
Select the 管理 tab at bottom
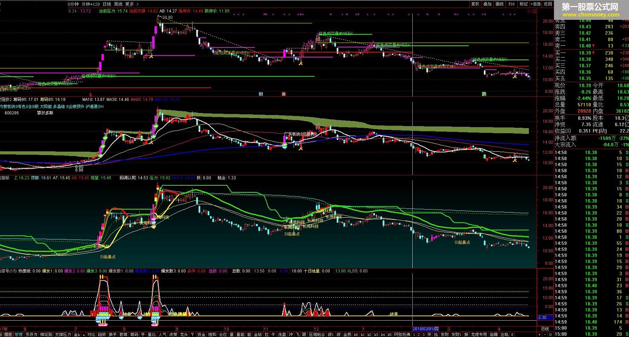tap(18, 334)
